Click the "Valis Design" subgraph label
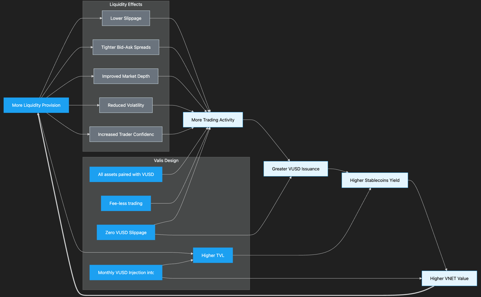This screenshot has width=481, height=297. point(166,160)
